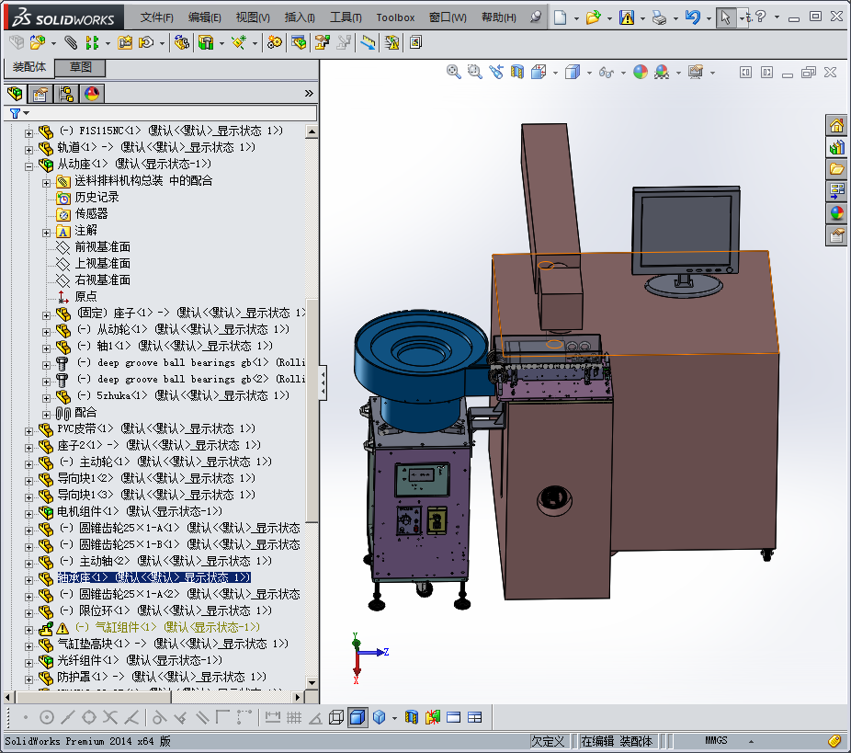Expand the 轨道<1> tree node
Image resolution: width=851 pixels, height=753 pixels.
point(28,149)
